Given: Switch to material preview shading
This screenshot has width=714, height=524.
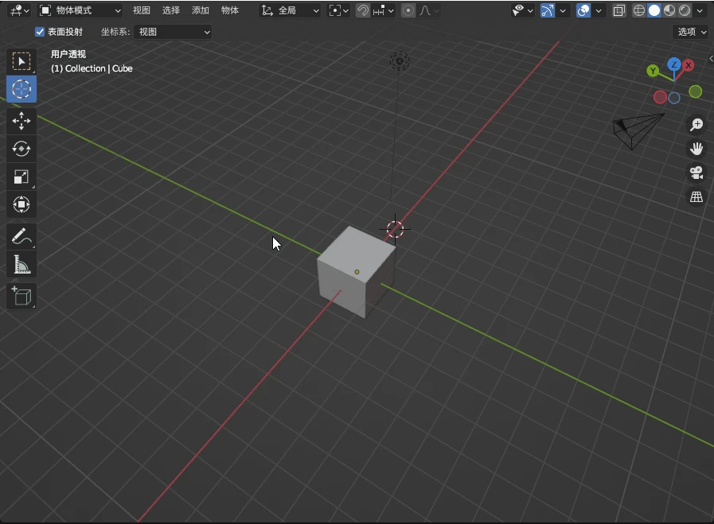Looking at the screenshot, I should coord(669,10).
